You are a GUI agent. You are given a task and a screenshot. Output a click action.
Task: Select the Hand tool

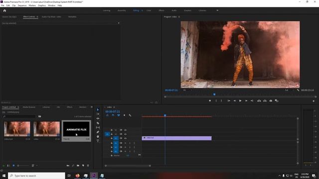(98, 136)
